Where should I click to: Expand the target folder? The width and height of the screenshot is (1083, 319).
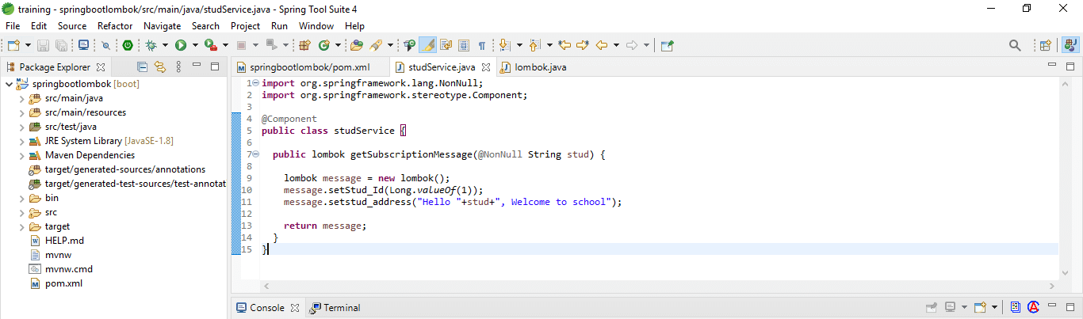pos(21,226)
